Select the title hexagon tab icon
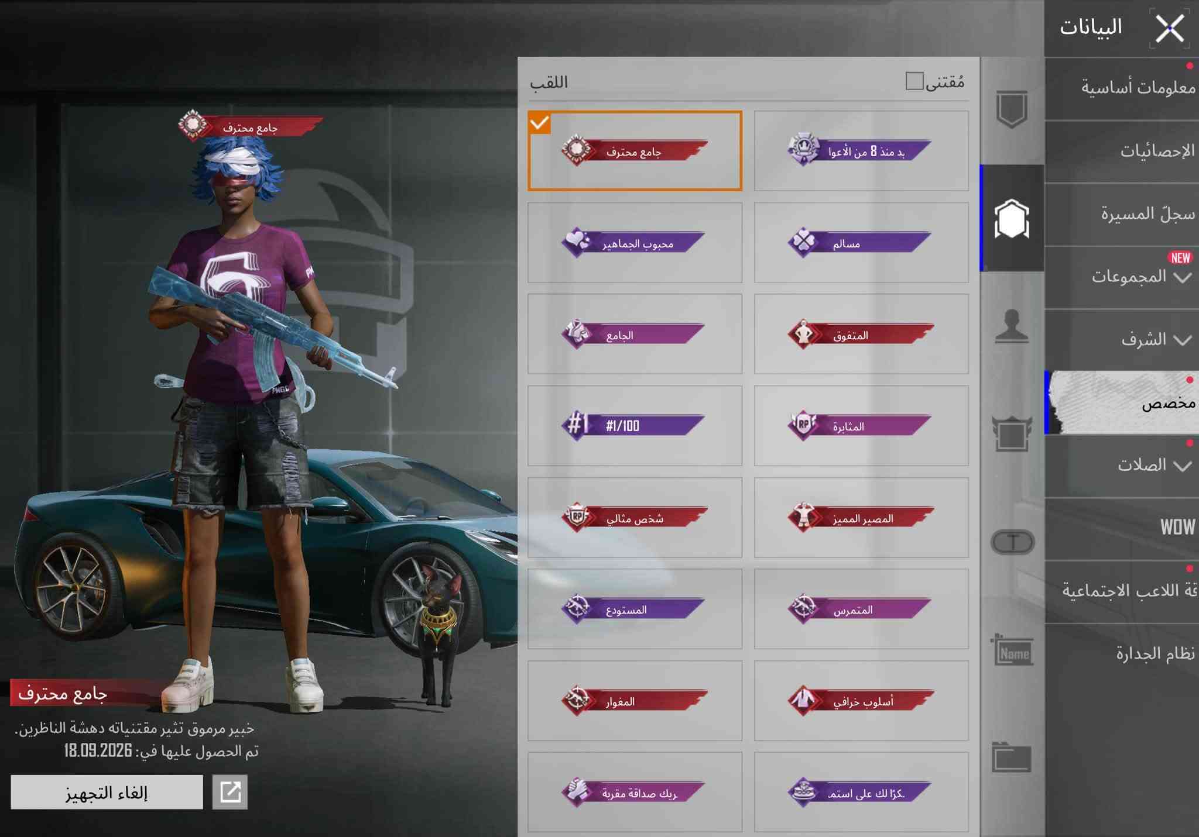Viewport: 1199px width, 837px height. tap(1012, 218)
